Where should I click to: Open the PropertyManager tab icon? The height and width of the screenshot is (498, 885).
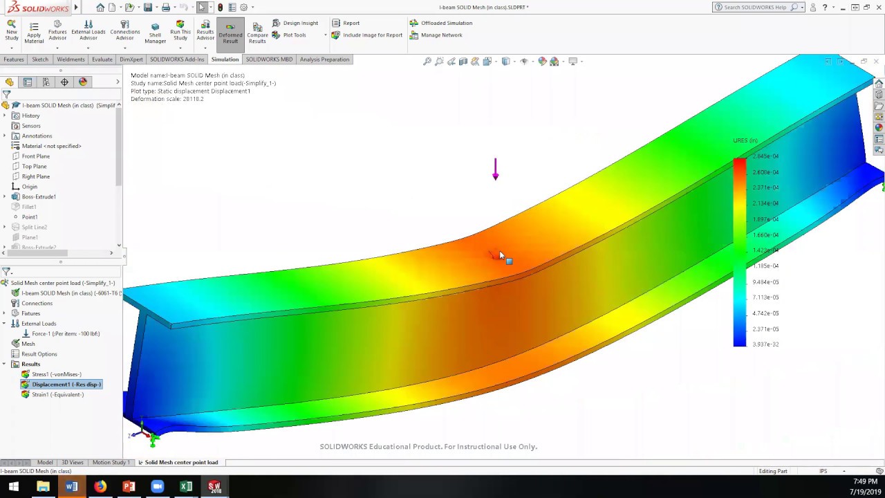click(28, 82)
